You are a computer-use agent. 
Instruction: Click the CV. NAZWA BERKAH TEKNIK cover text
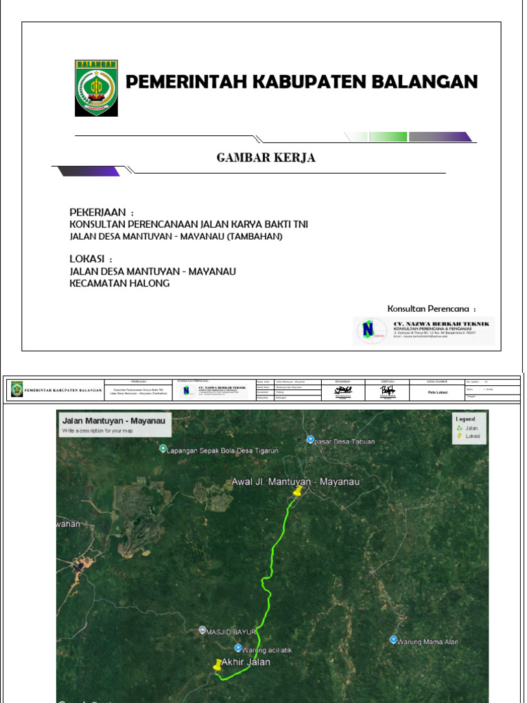pos(441,324)
